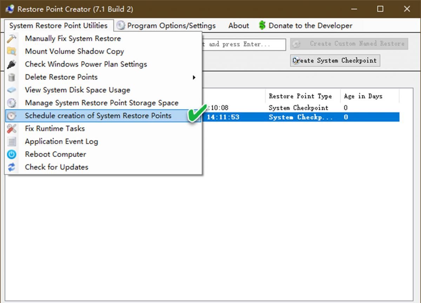Click the gear icon beside Program Options/Settings
Screen dimensions: 421x303
pyautogui.click(x=121, y=26)
